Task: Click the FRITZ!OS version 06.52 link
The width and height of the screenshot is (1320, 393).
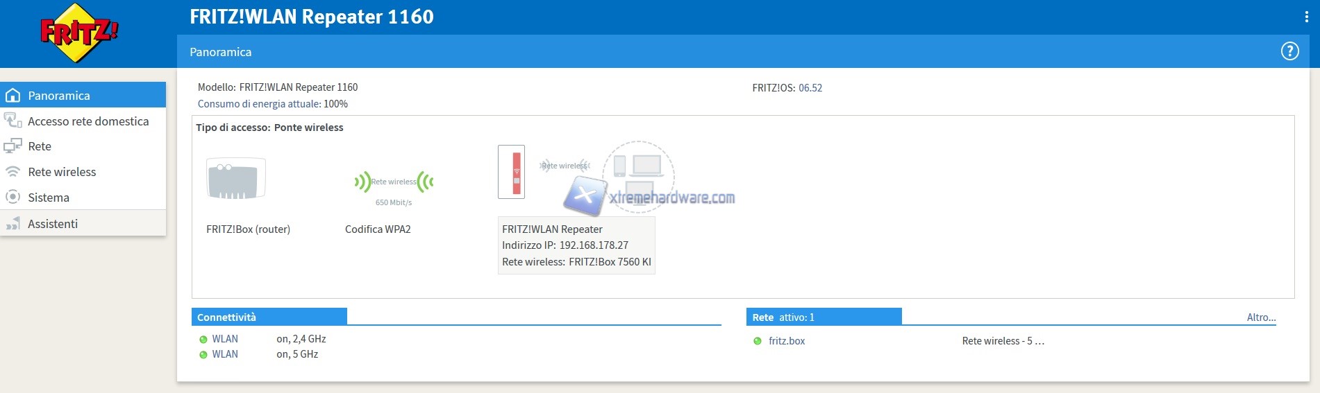Action: [810, 88]
